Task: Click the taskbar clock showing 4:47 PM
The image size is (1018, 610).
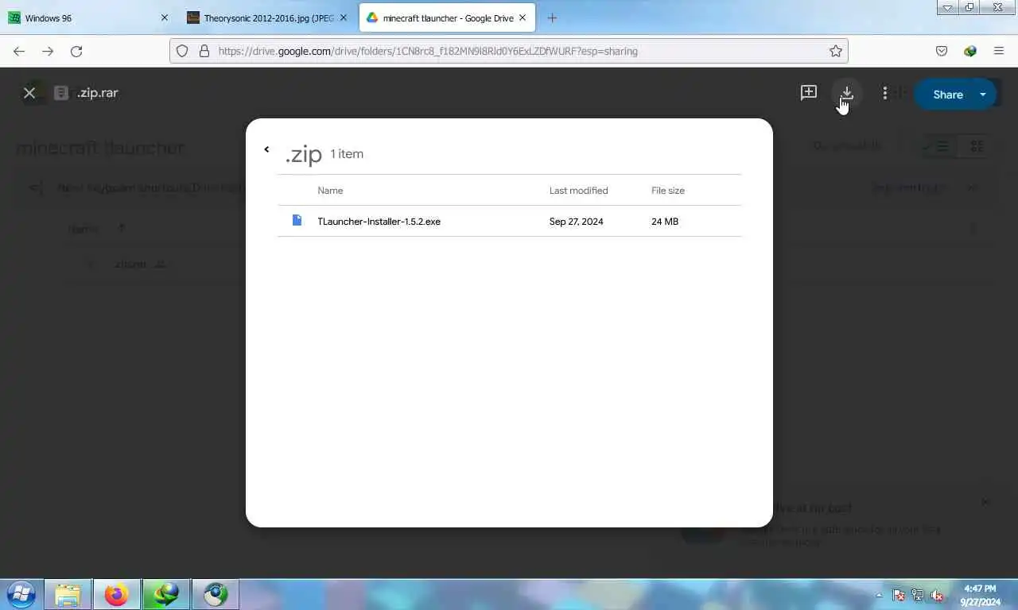Action: 980,595
